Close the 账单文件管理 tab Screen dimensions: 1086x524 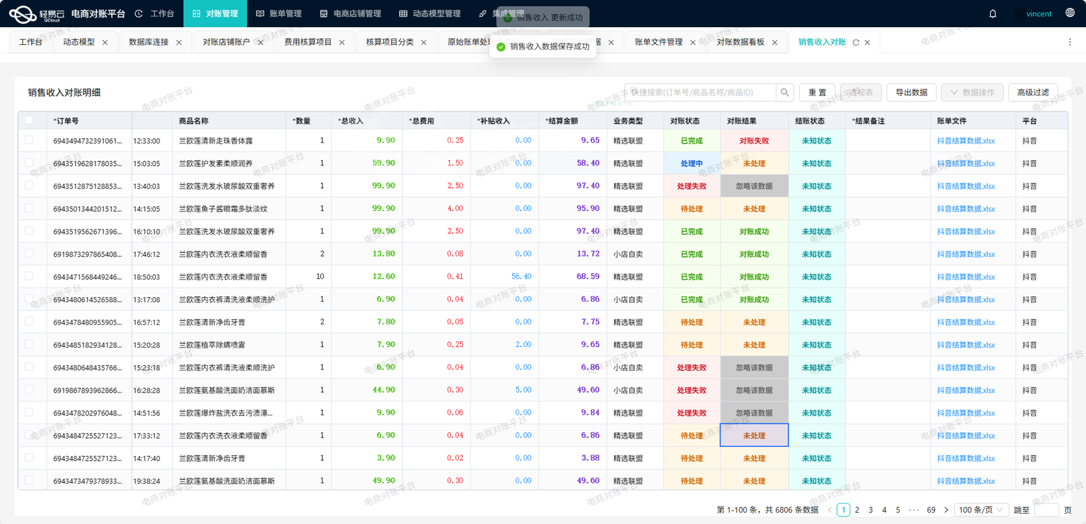[693, 42]
